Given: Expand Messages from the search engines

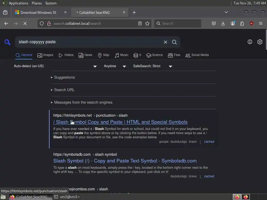Looking at the screenshot, I should [82, 102].
